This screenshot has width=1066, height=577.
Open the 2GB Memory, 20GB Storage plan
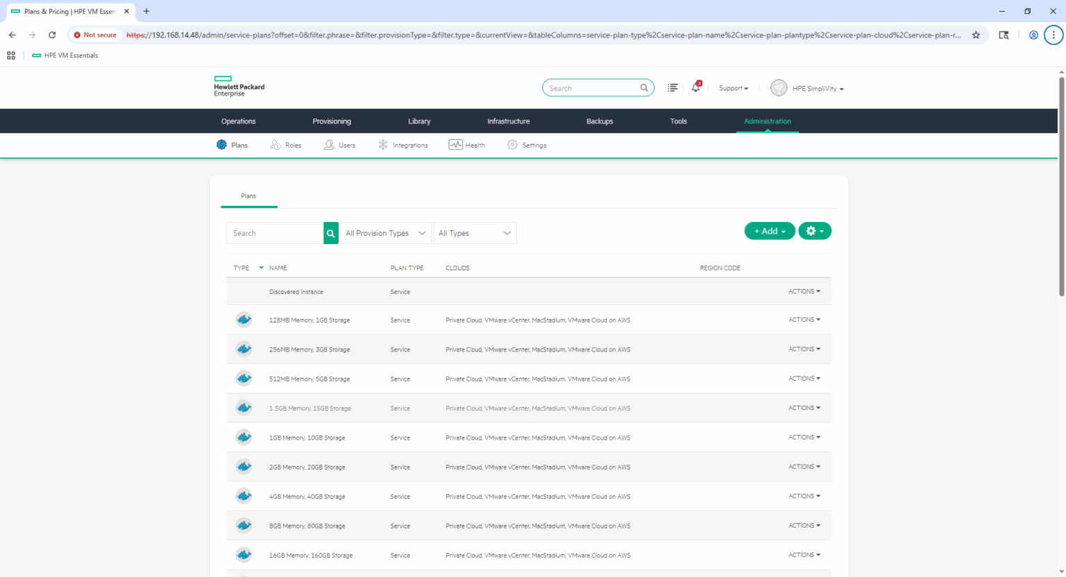click(x=307, y=467)
